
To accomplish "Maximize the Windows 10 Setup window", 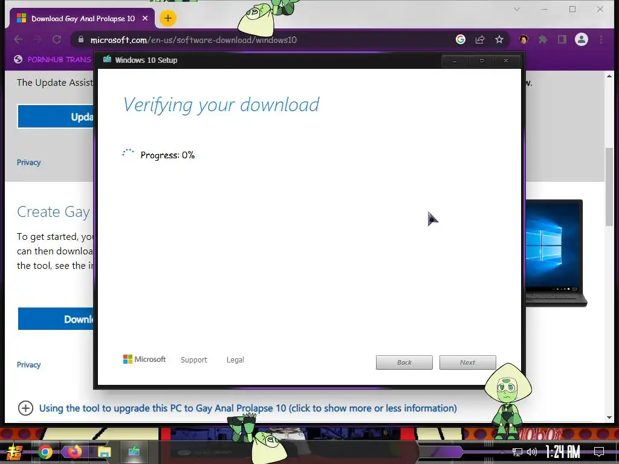I will click(481, 61).
